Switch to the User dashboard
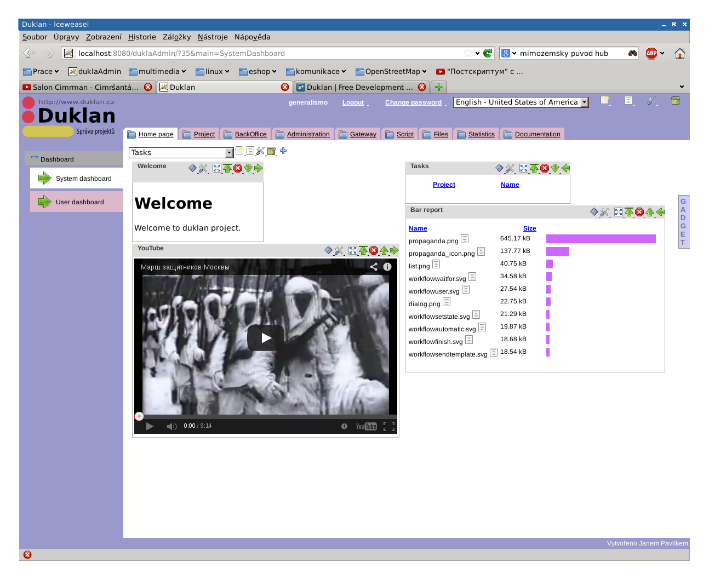The height and width of the screenshot is (580, 709). coord(79,202)
